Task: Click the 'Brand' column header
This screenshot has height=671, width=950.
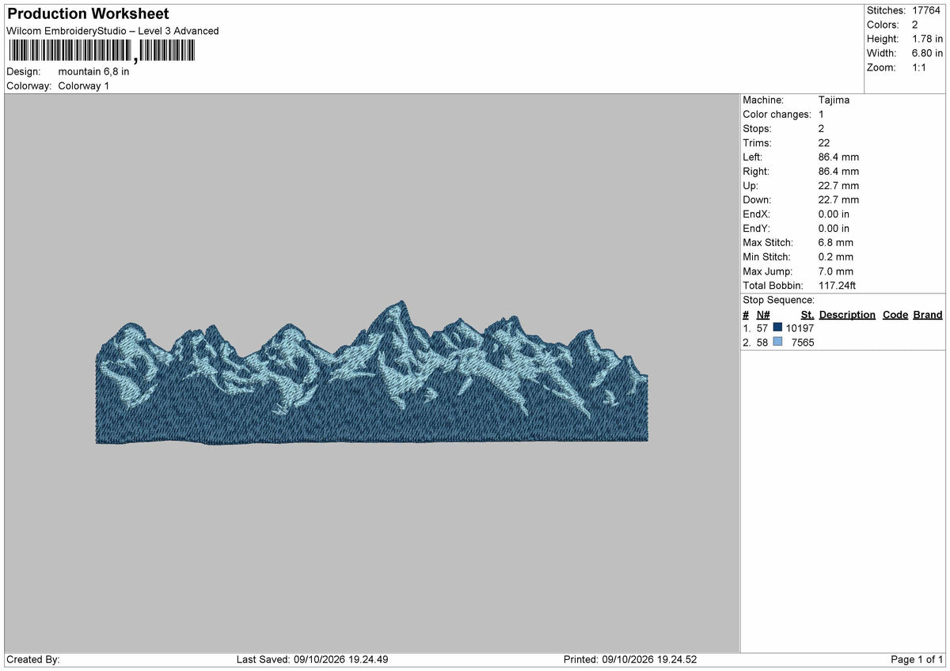Action: tap(928, 315)
